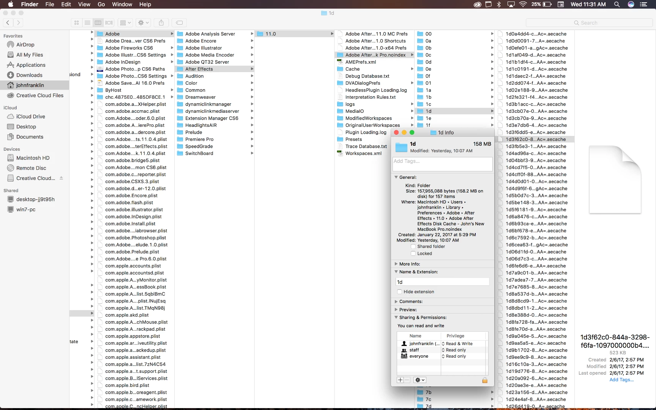Open Notification Center icon
The image size is (656, 410).
point(643,4)
